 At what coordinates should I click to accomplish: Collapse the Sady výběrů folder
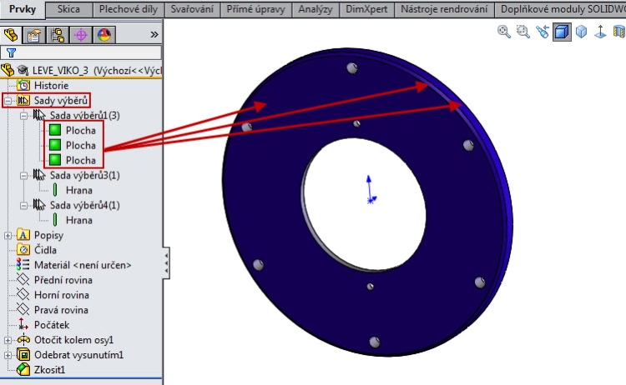(x=8, y=101)
